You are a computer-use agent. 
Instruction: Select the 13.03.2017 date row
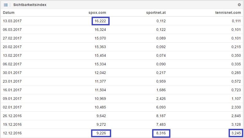(12, 21)
